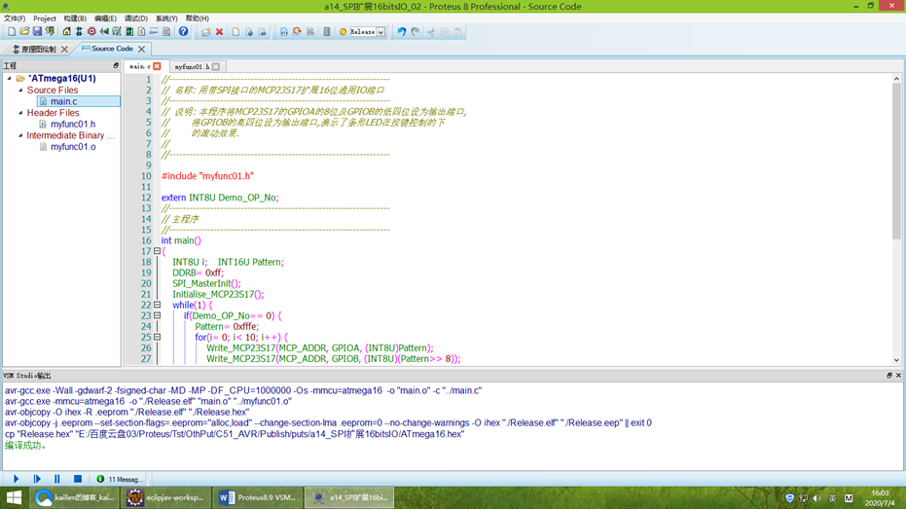Image resolution: width=906 pixels, height=510 pixels.
Task: Redo the last edit
Action: coord(416,32)
